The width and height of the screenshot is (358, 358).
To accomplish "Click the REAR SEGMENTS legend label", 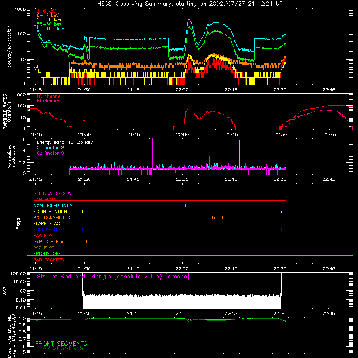I will 60,349.
